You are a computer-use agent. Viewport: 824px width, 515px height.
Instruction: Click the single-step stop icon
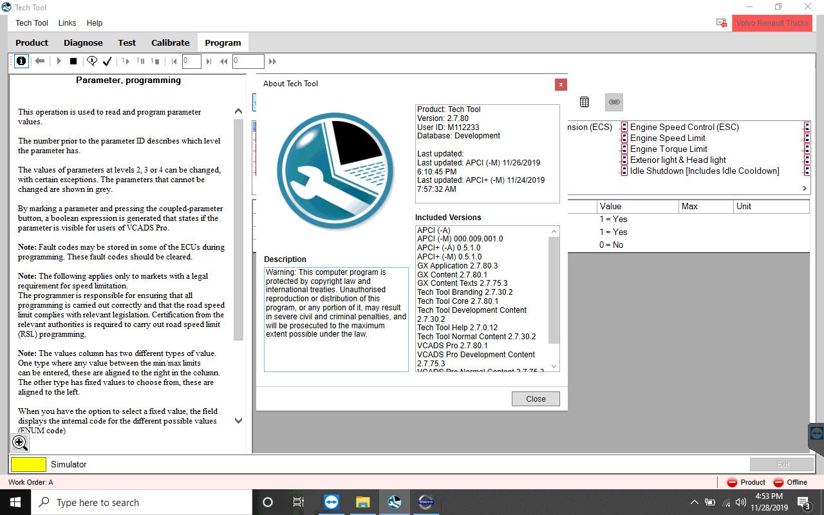(x=155, y=61)
